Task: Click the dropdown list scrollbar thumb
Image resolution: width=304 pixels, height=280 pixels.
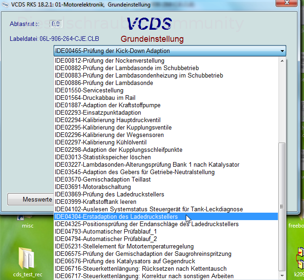Action: click(282, 207)
